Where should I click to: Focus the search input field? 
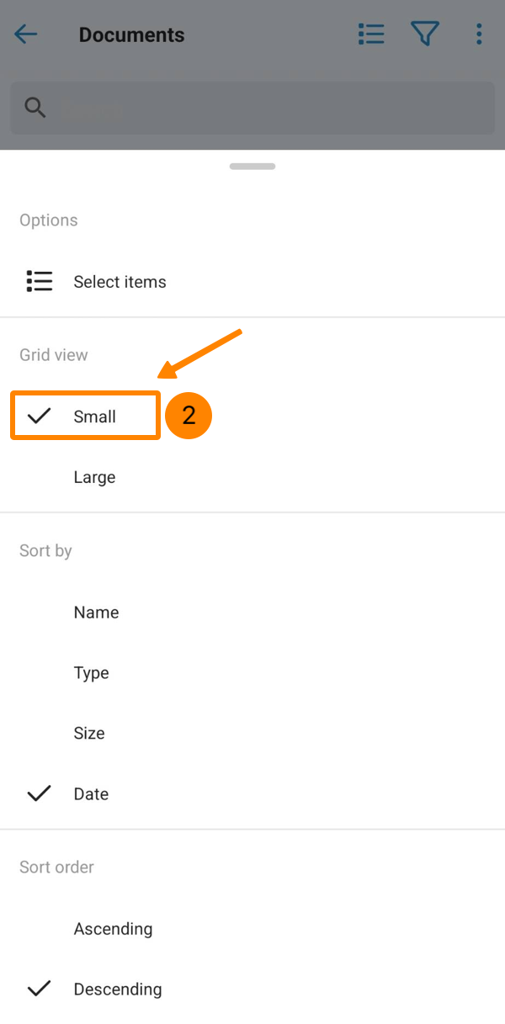point(269,108)
